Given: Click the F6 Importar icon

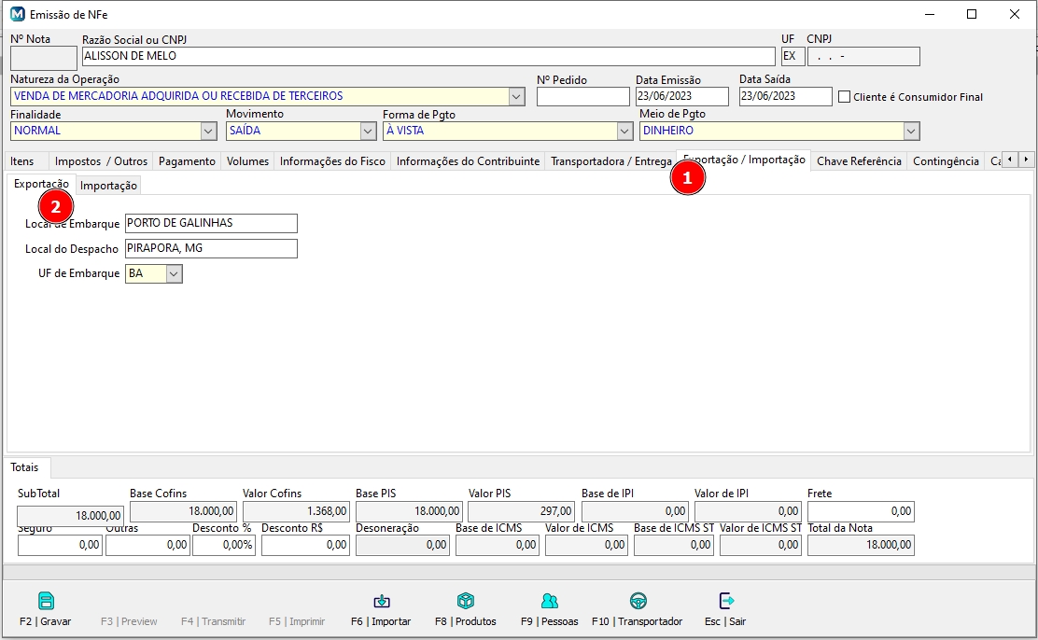Looking at the screenshot, I should [x=381, y=601].
